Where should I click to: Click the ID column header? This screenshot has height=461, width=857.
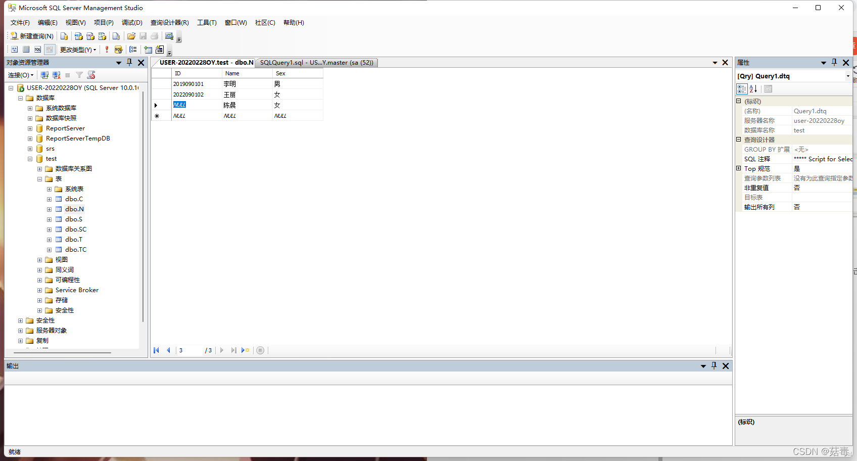point(197,73)
